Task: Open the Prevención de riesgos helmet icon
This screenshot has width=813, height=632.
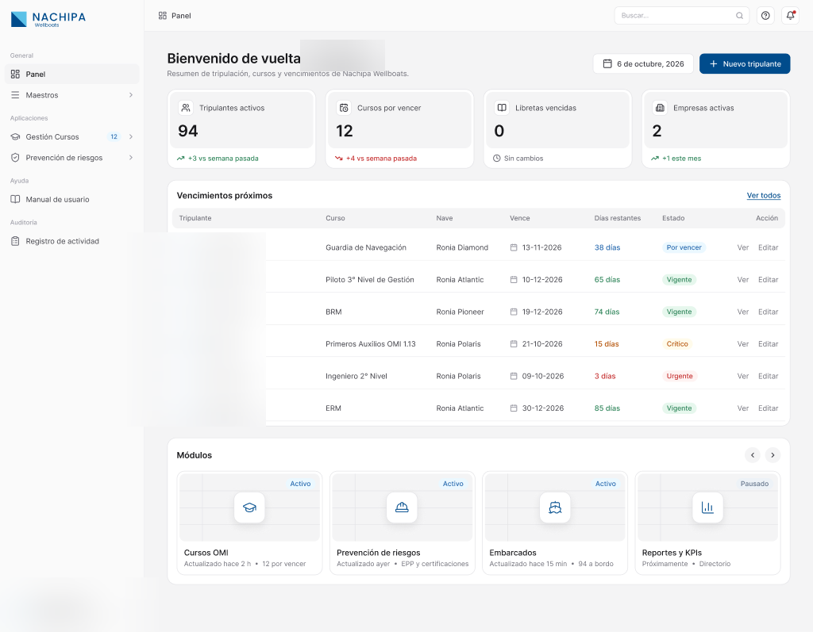Action: 402,508
